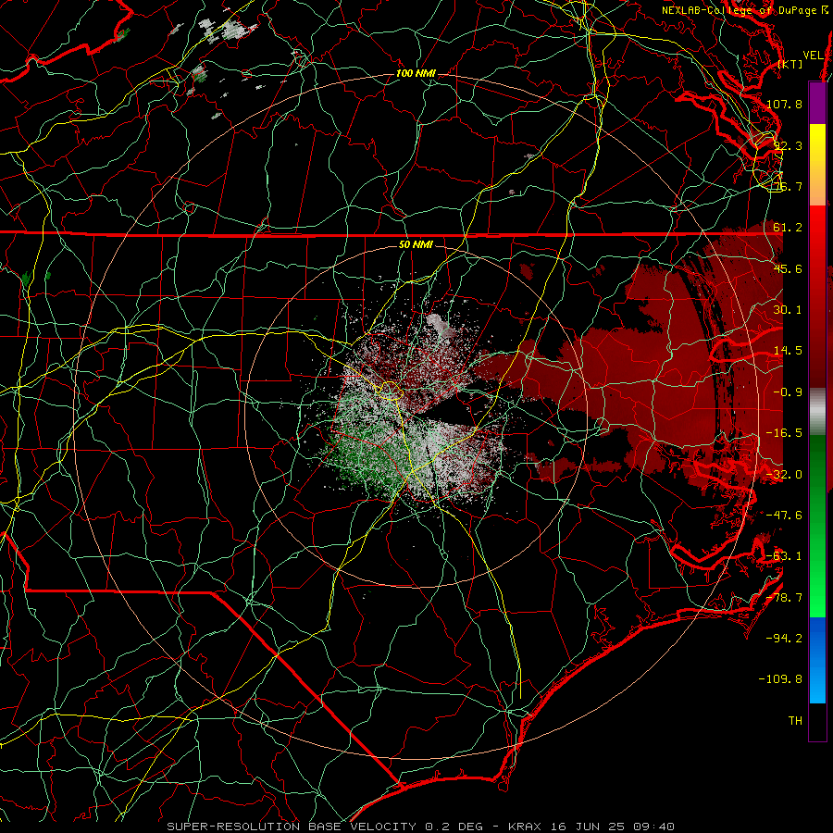Click the -16.5 velocity scale value
The image size is (833, 833).
pyautogui.click(x=784, y=433)
